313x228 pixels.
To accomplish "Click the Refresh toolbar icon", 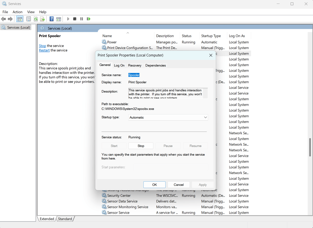I will (35, 19).
